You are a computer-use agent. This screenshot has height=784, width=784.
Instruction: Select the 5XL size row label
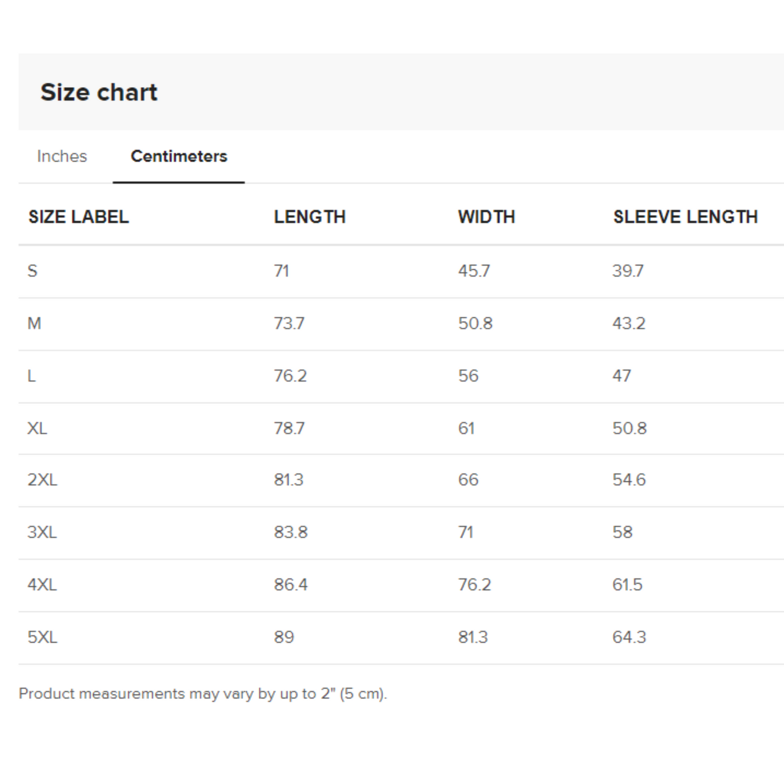coord(43,636)
